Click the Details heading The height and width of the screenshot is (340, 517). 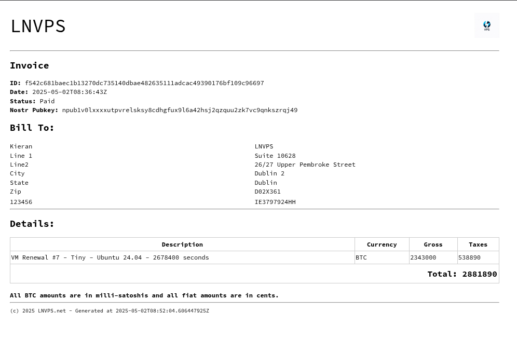pyautogui.click(x=32, y=224)
